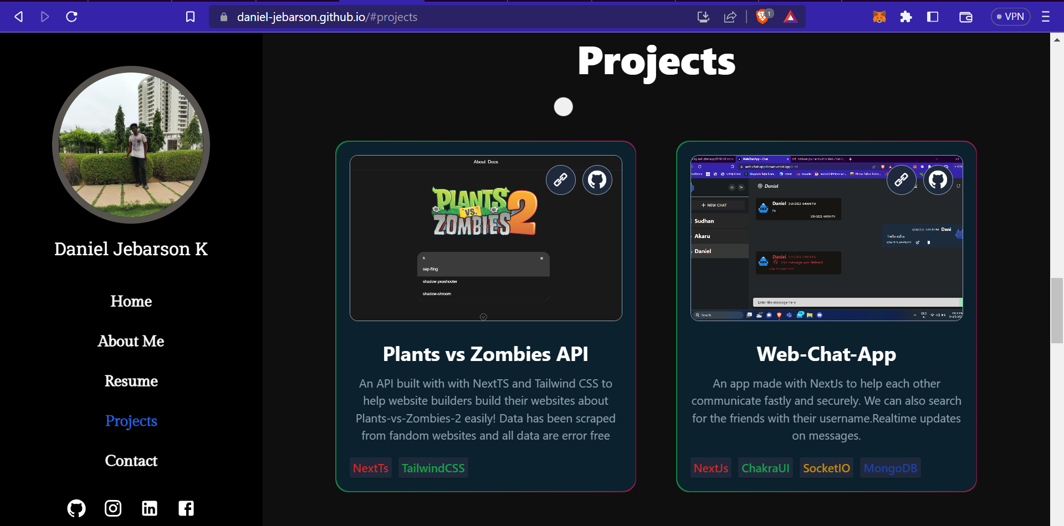Open the Resume section

131,381
